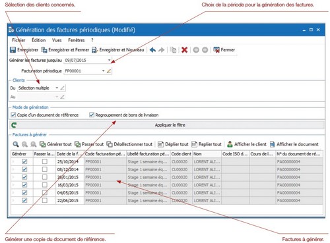The height and width of the screenshot is (243, 330).
Task: Click the Cours de l... column header
Action: tap(263, 154)
